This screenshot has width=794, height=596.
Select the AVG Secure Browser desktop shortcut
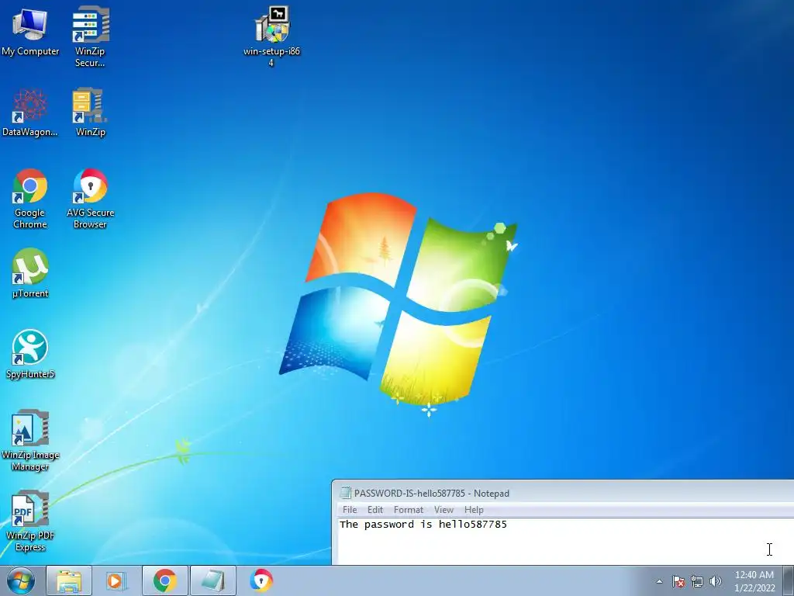point(90,199)
